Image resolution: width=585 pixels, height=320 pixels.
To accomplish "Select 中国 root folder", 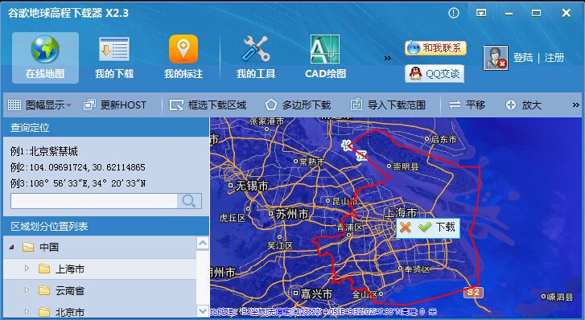I will [49, 247].
